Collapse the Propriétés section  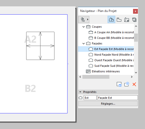click(x=80, y=92)
